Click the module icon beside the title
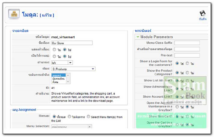Image resolution: width=214 pixels, height=137 pixels. click(14, 14)
